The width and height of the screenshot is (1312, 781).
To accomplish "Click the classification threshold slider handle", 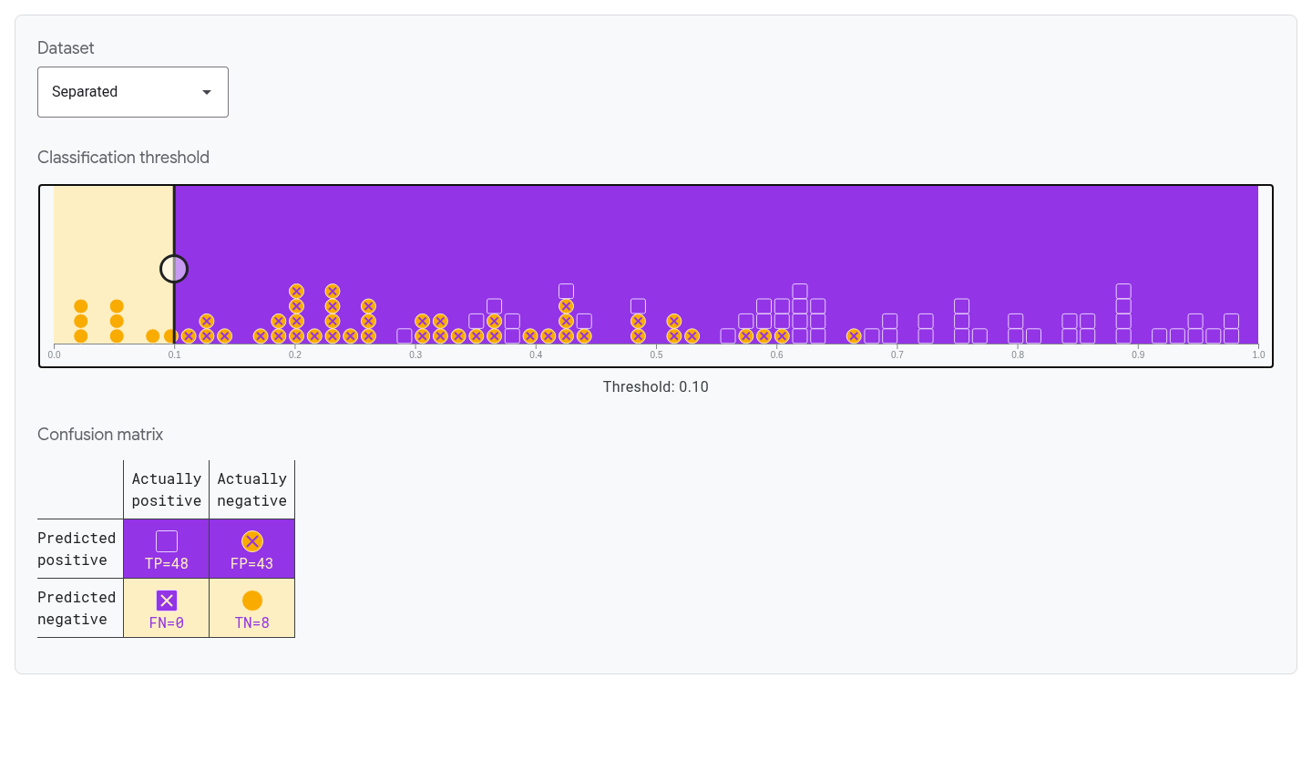I will (x=174, y=269).
